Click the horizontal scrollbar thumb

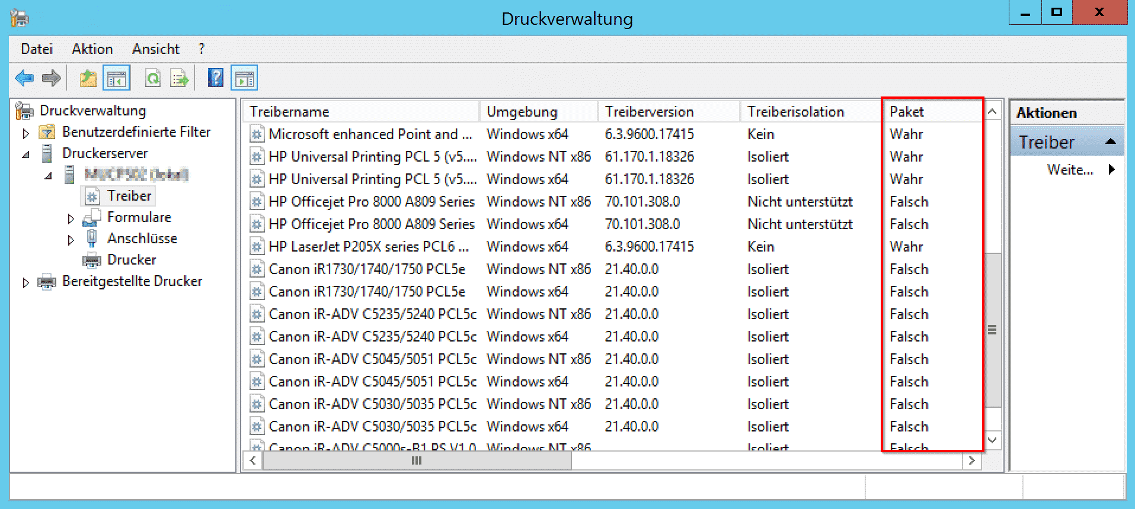(417, 460)
